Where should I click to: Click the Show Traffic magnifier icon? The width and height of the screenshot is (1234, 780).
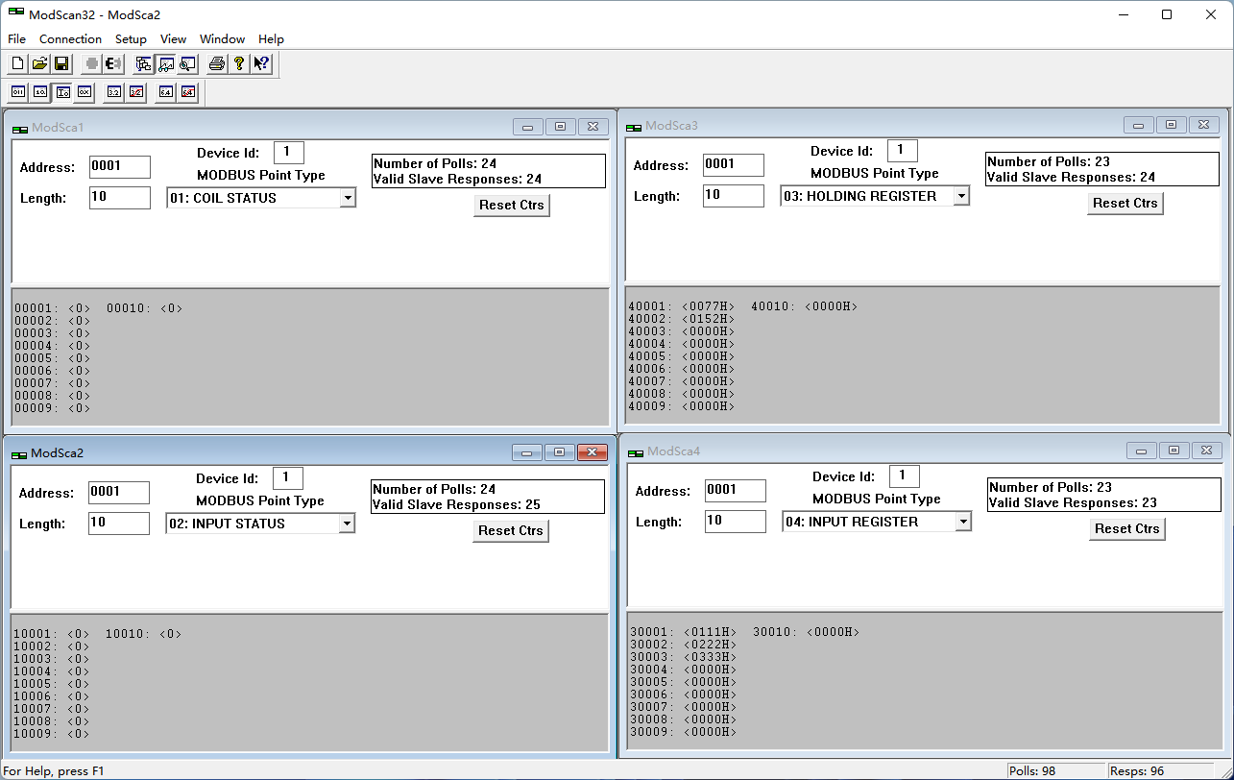pyautogui.click(x=187, y=64)
